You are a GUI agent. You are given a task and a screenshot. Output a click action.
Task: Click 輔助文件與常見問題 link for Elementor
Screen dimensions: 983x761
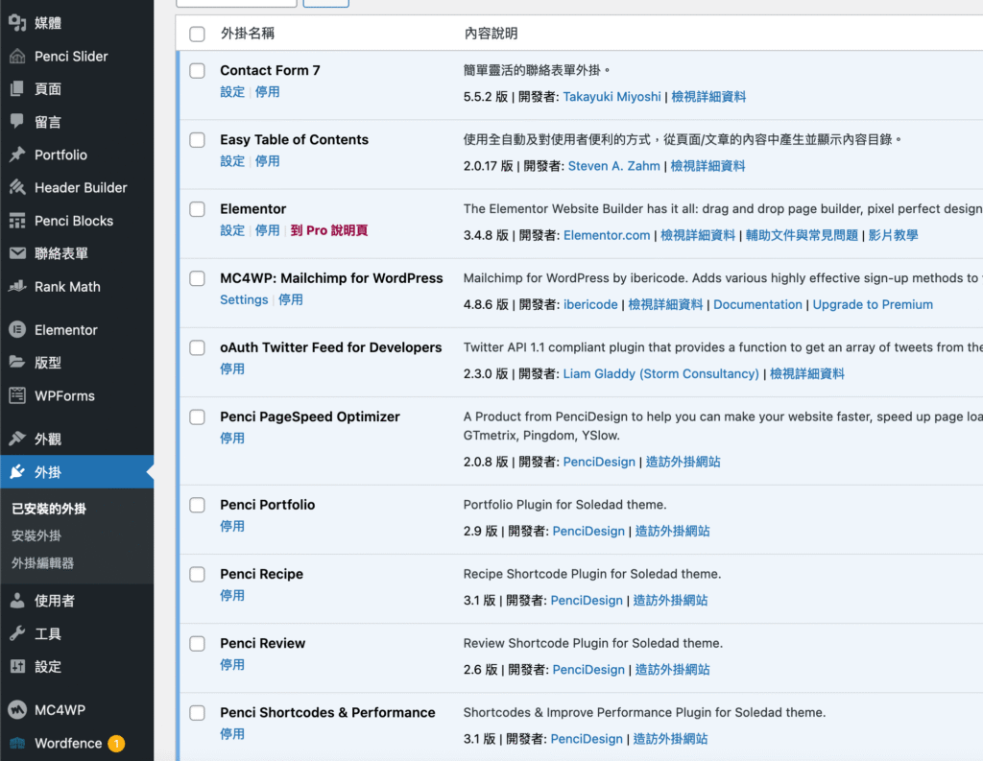802,235
